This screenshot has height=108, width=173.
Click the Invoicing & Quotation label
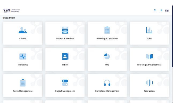click(107, 39)
